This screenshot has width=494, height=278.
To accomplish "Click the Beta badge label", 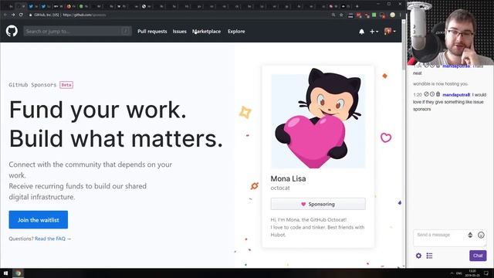I will point(66,85).
